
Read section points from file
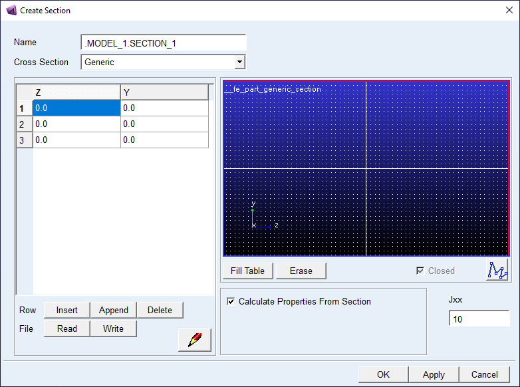(66, 328)
